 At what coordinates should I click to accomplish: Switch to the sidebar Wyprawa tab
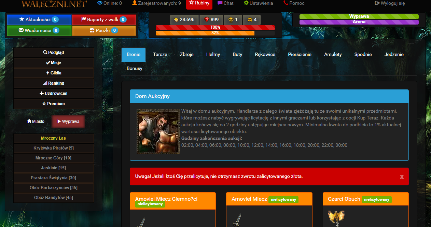[x=68, y=122]
